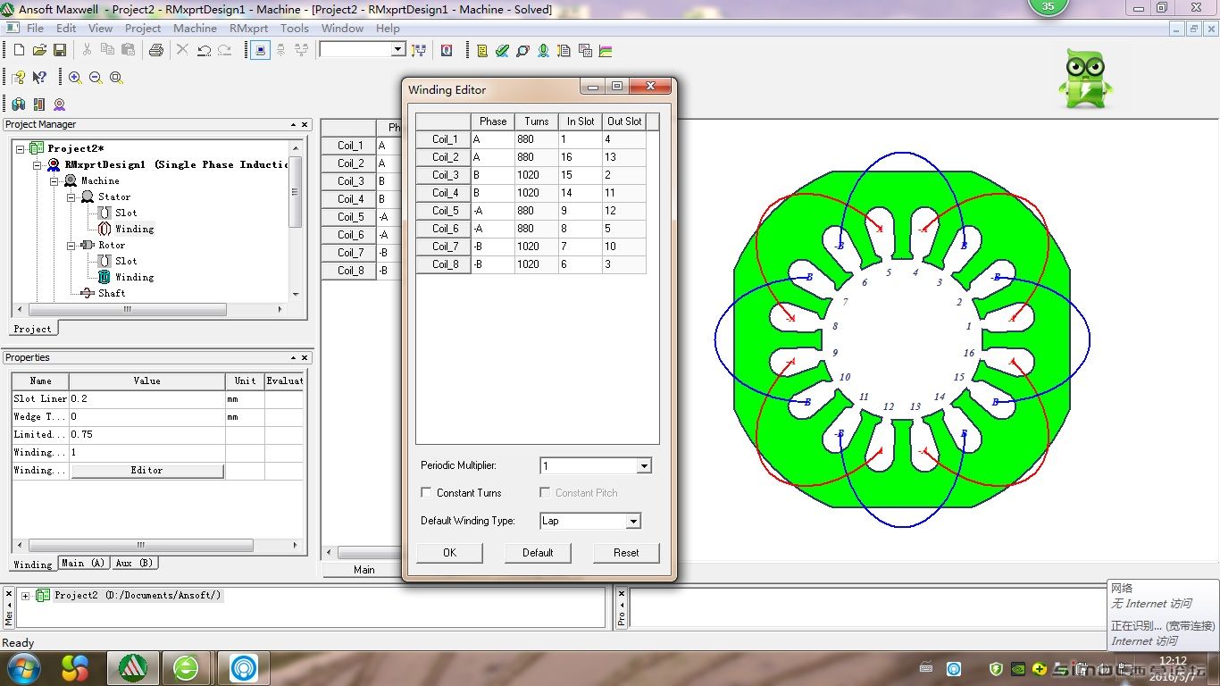Viewport: 1220px width, 686px height.
Task: Click the Paste clipboard toolbar icon
Action: pos(127,50)
